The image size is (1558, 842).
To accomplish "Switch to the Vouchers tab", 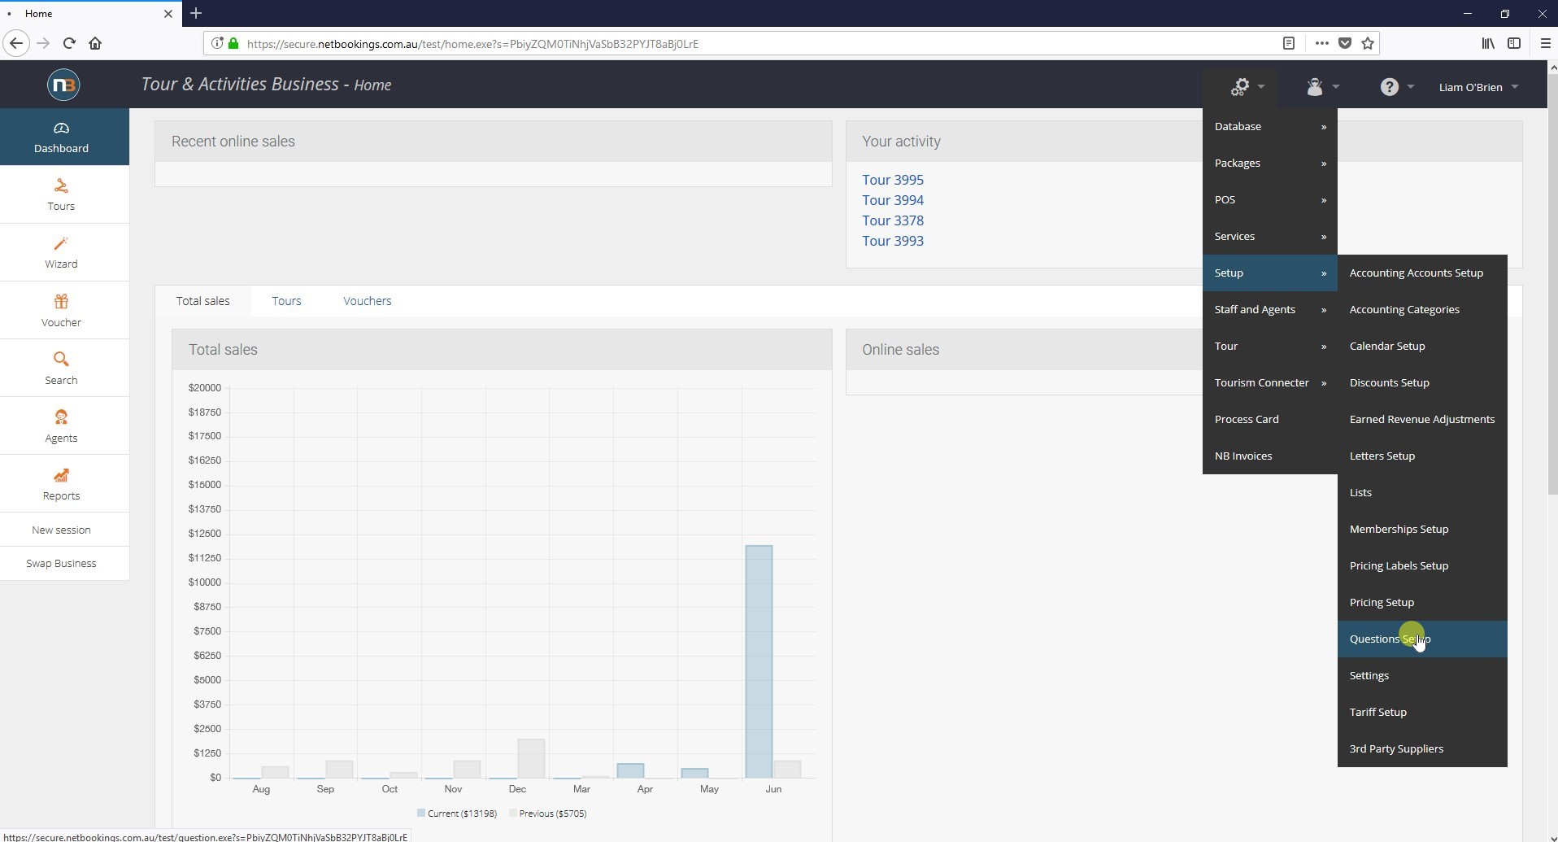I will click(x=367, y=300).
